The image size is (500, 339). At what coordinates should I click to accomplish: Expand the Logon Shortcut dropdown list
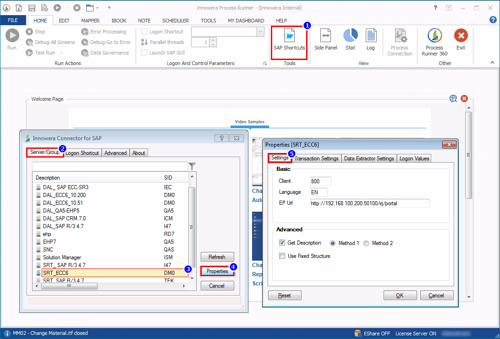click(x=260, y=31)
